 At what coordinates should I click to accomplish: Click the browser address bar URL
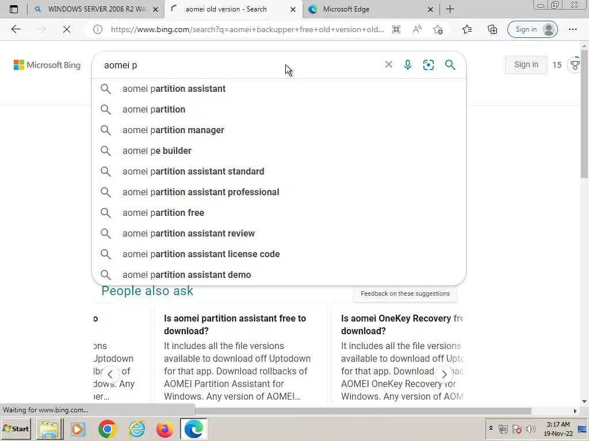[247, 29]
